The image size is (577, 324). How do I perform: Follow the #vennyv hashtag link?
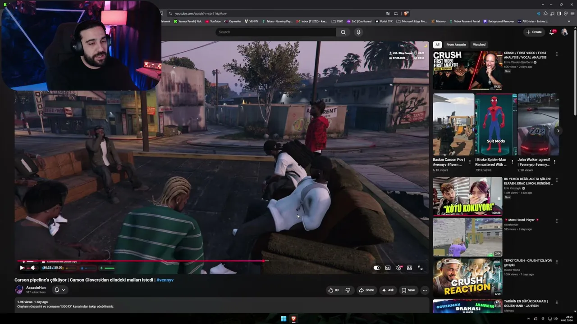[165, 280]
